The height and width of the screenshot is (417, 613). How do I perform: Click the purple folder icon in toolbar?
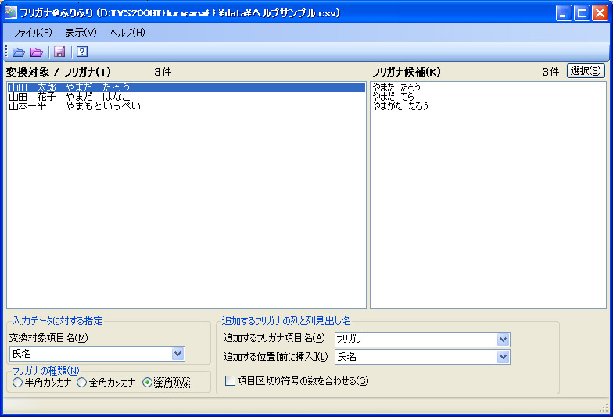pyautogui.click(x=37, y=52)
